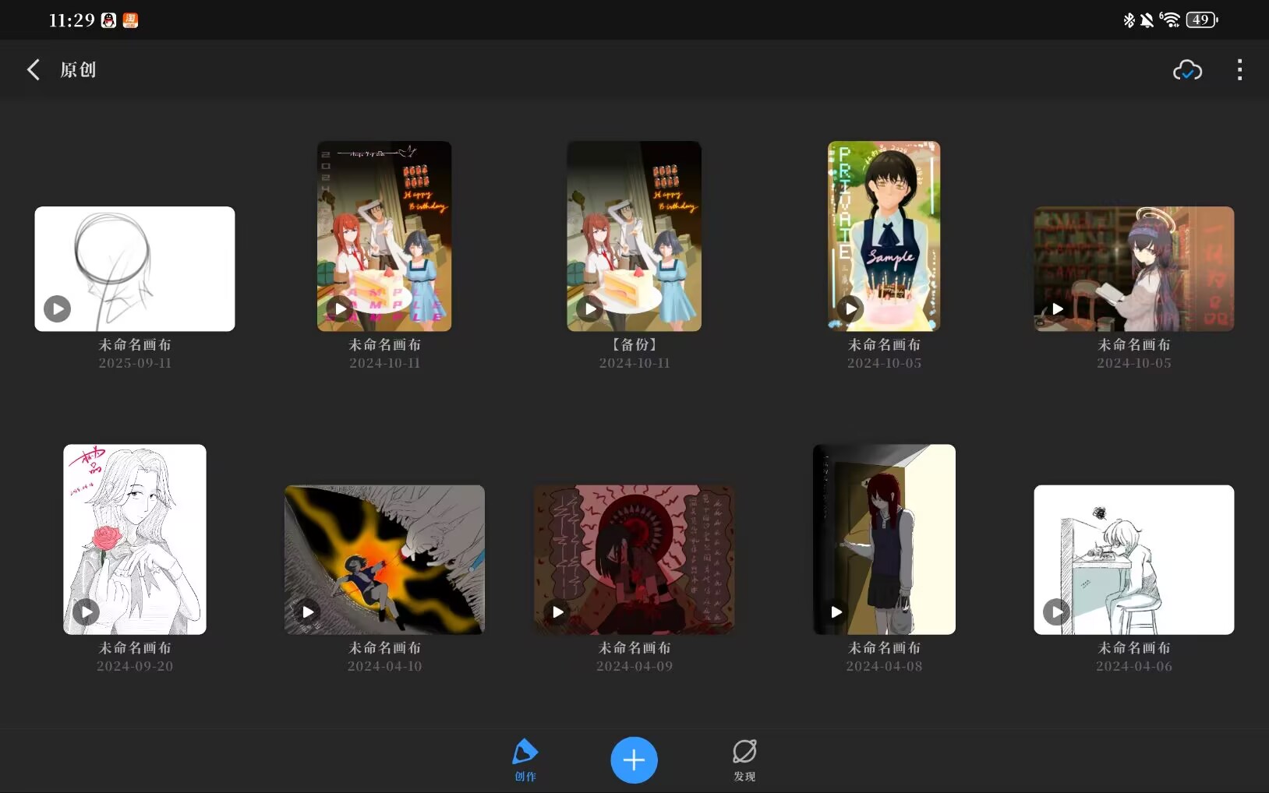Play replay of the library girl artwork
This screenshot has height=793, width=1269.
tap(1057, 308)
